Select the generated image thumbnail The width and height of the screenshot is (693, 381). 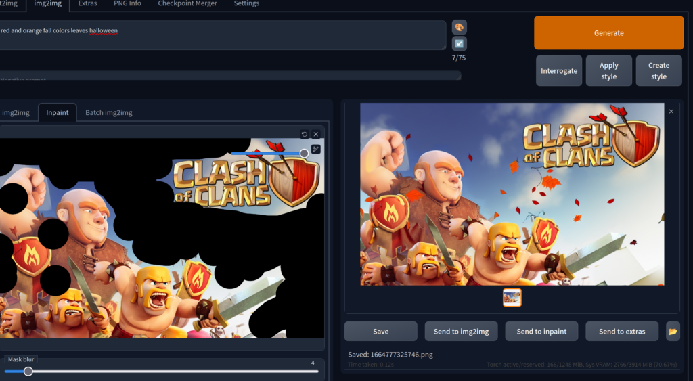(512, 298)
